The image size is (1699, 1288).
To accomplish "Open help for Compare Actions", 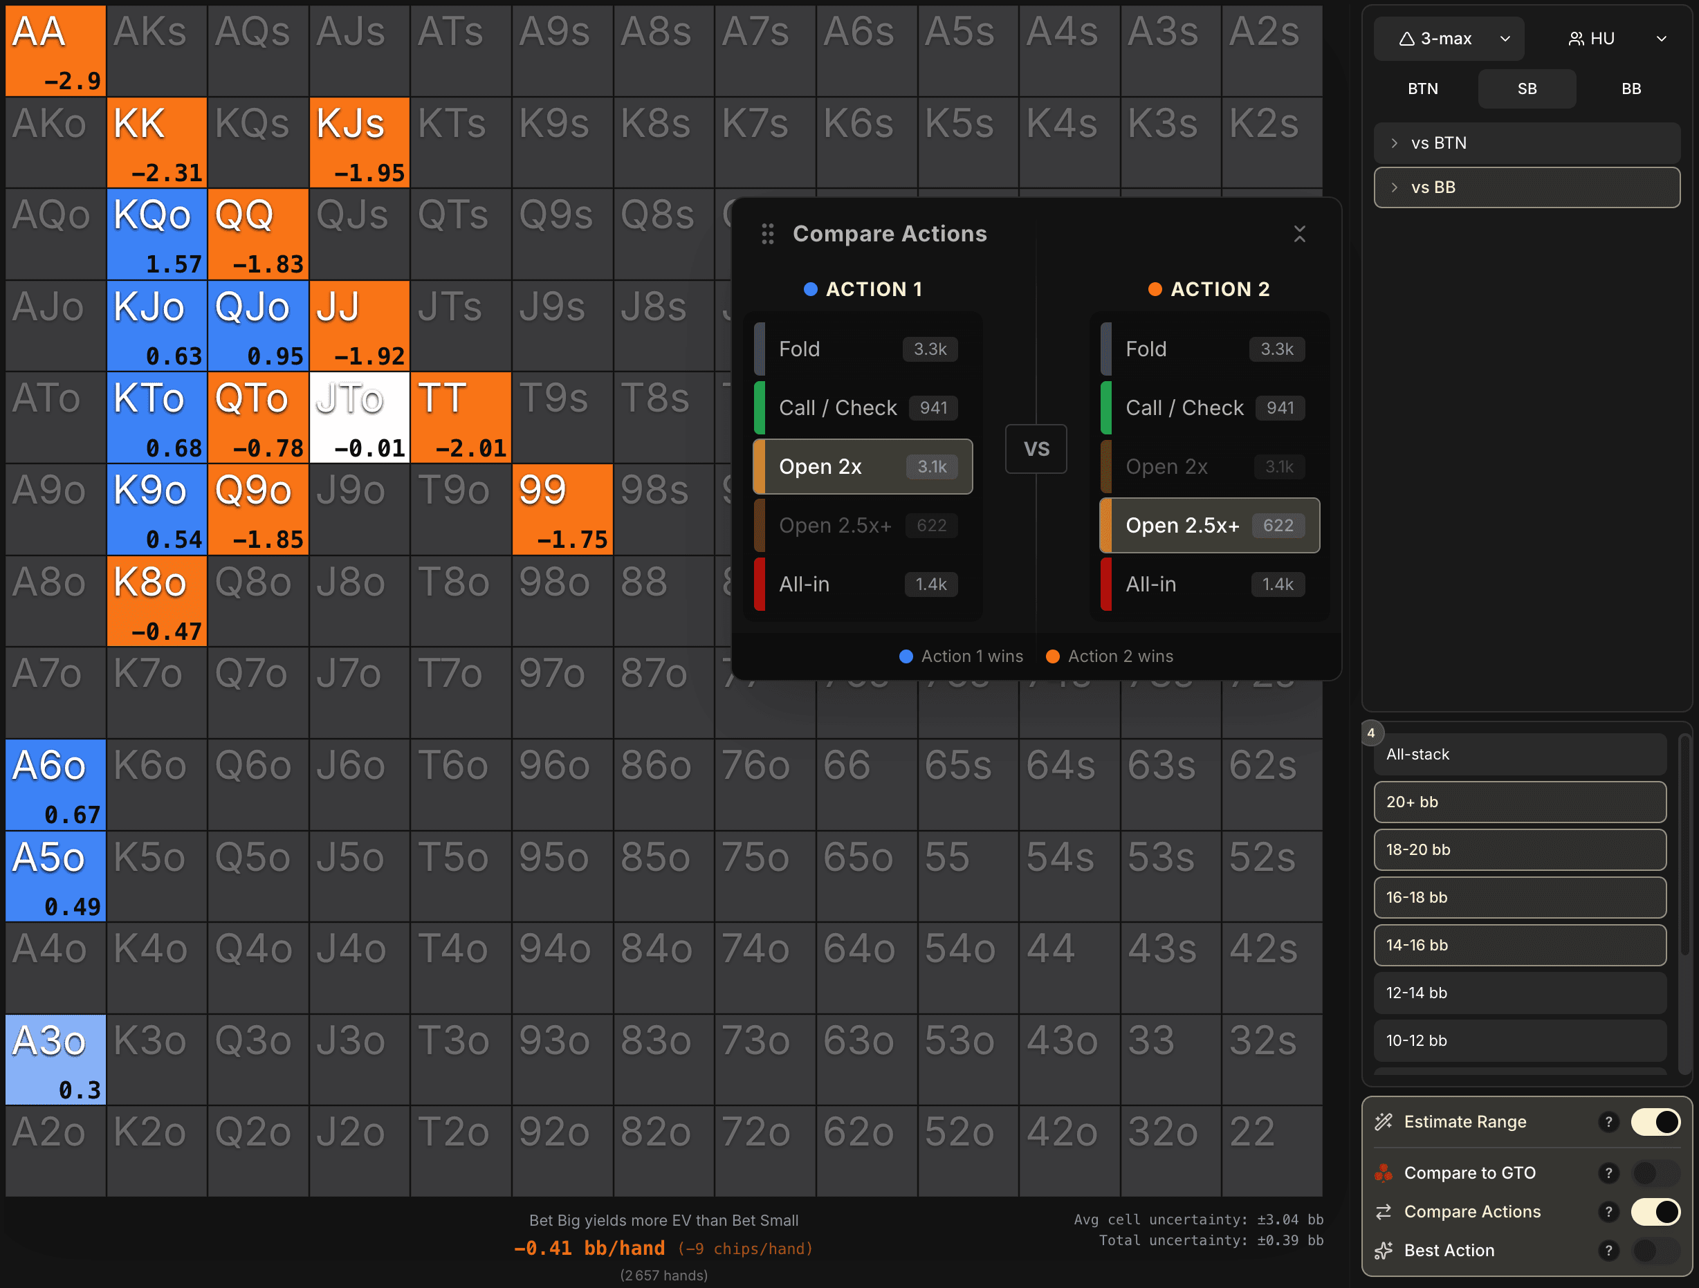I will coord(1608,1211).
